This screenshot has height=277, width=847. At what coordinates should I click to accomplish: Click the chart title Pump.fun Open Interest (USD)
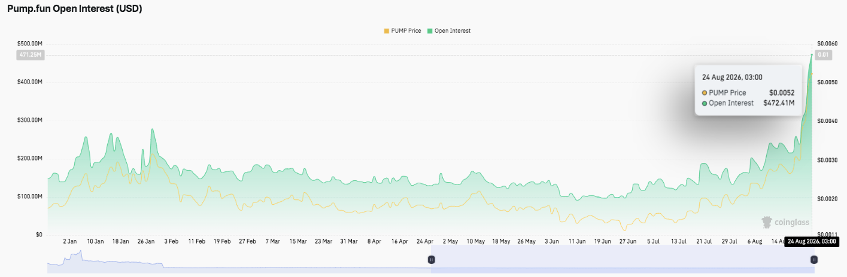[74, 9]
